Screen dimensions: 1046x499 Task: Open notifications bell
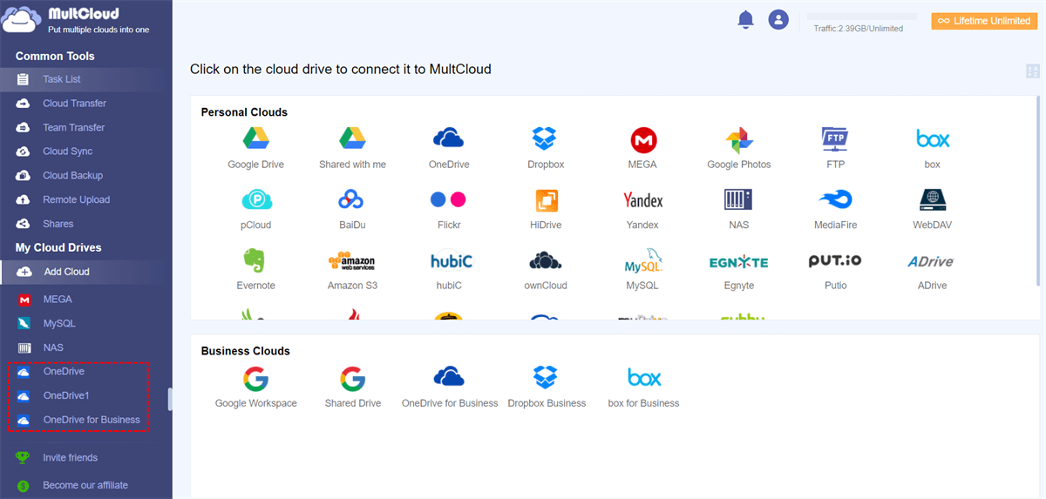coord(745,20)
